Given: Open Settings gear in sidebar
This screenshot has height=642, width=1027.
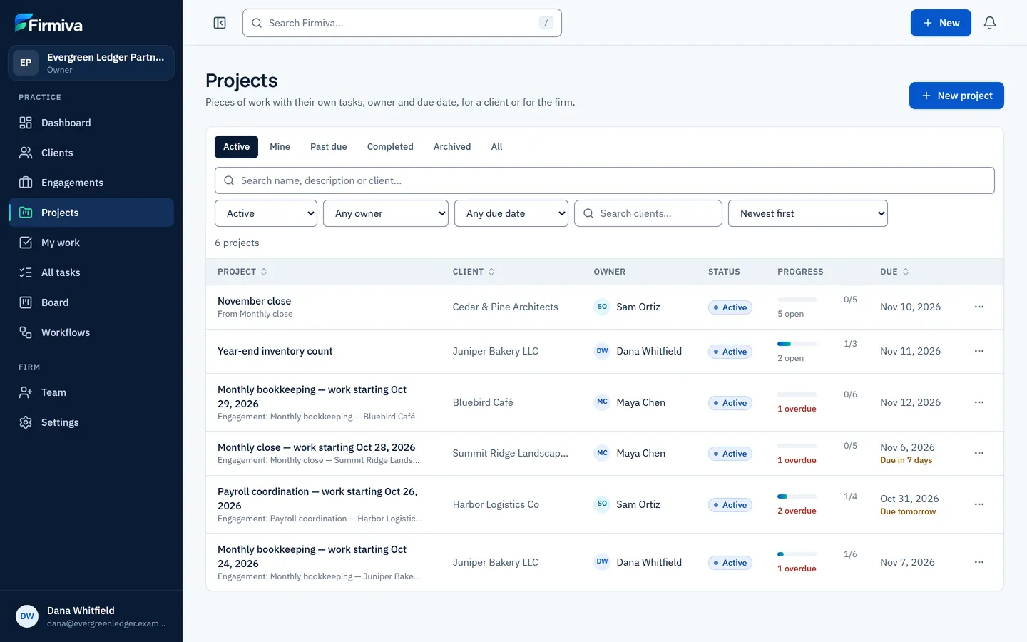Looking at the screenshot, I should point(26,422).
